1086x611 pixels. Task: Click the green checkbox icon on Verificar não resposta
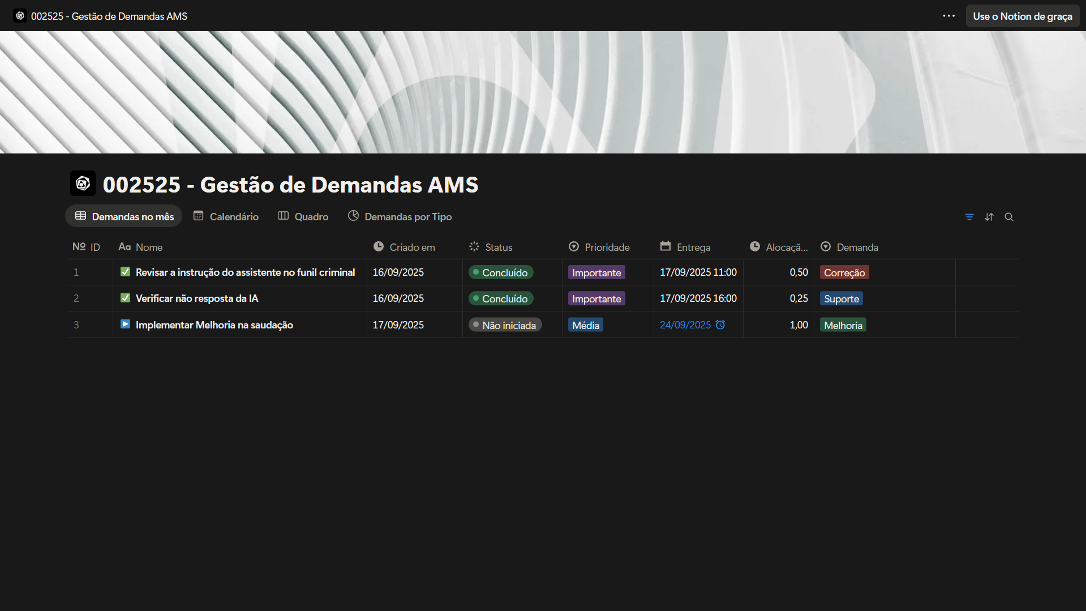125,298
